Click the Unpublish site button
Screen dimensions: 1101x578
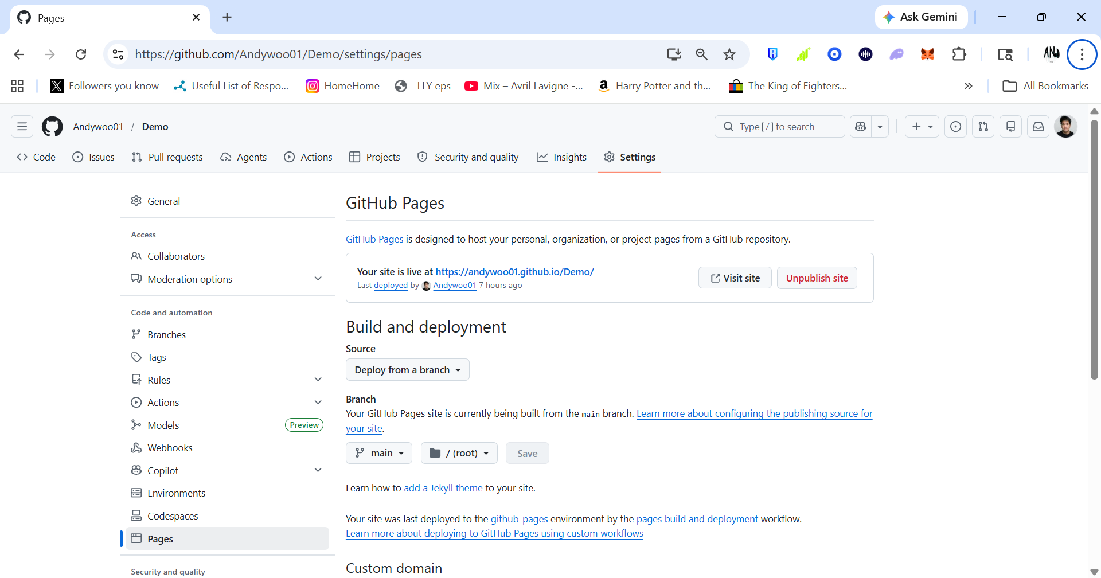[817, 278]
